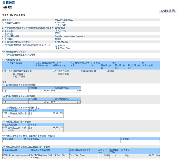Select awareness date 26/05/2026
The image size is (177, 161).
[x=60, y=28]
